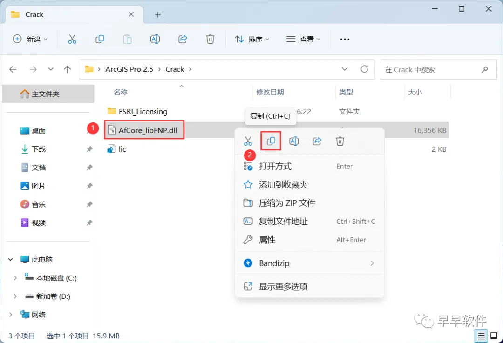Switch to large icons view in status bar

click(494, 336)
